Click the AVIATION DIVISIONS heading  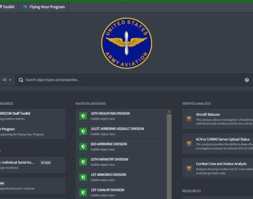(x=90, y=104)
